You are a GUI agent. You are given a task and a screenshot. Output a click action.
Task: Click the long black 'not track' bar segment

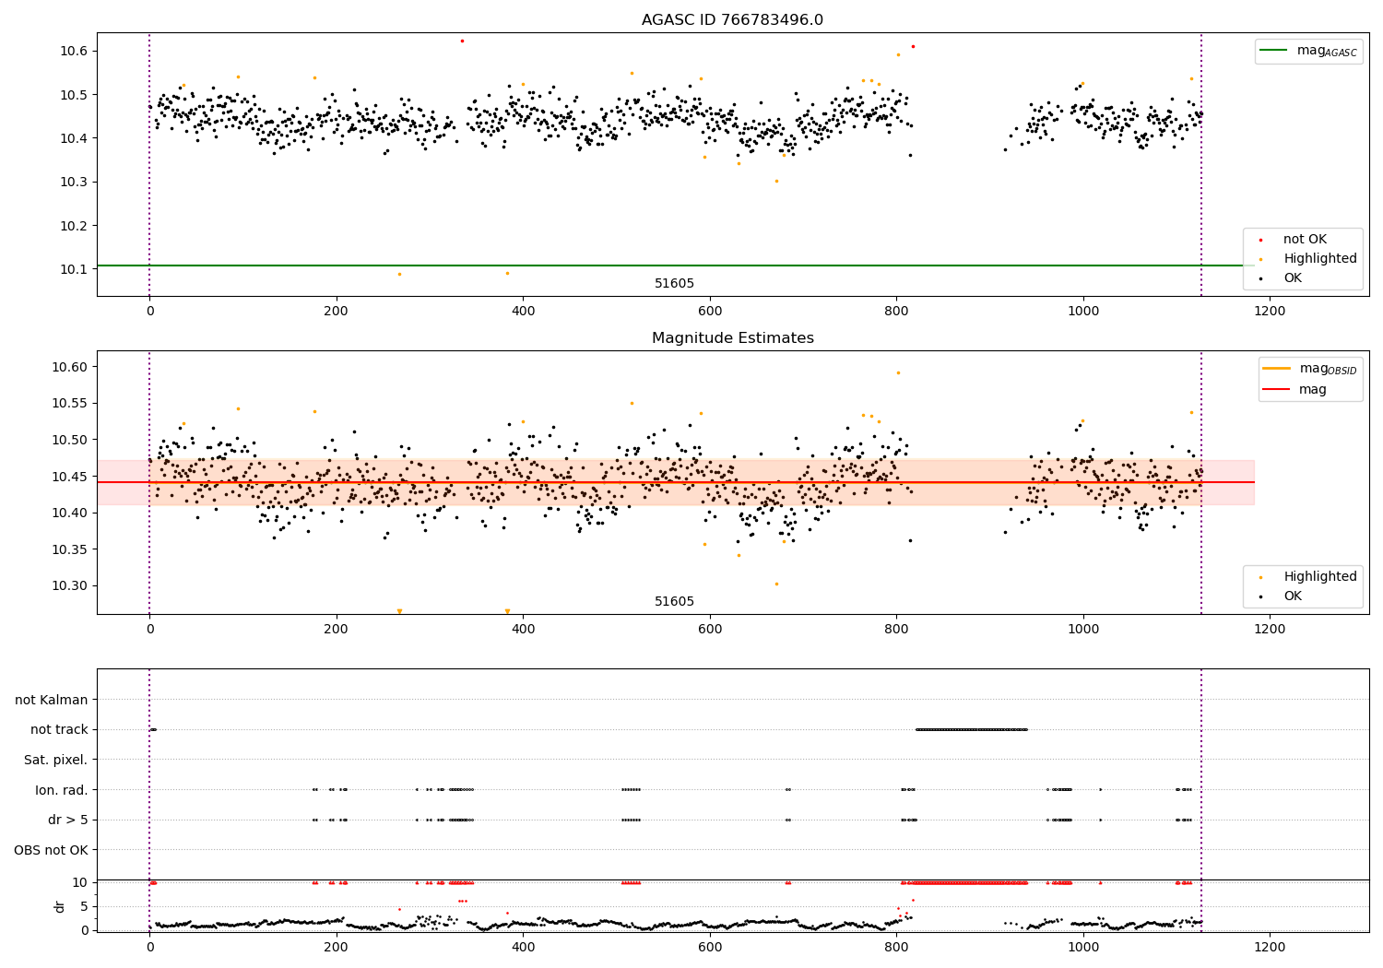pos(972,729)
